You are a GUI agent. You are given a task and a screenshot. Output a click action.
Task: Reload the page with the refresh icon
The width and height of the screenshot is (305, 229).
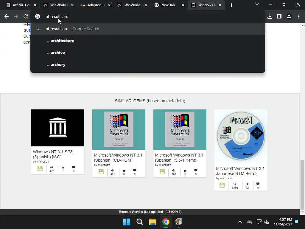[x=26, y=17]
